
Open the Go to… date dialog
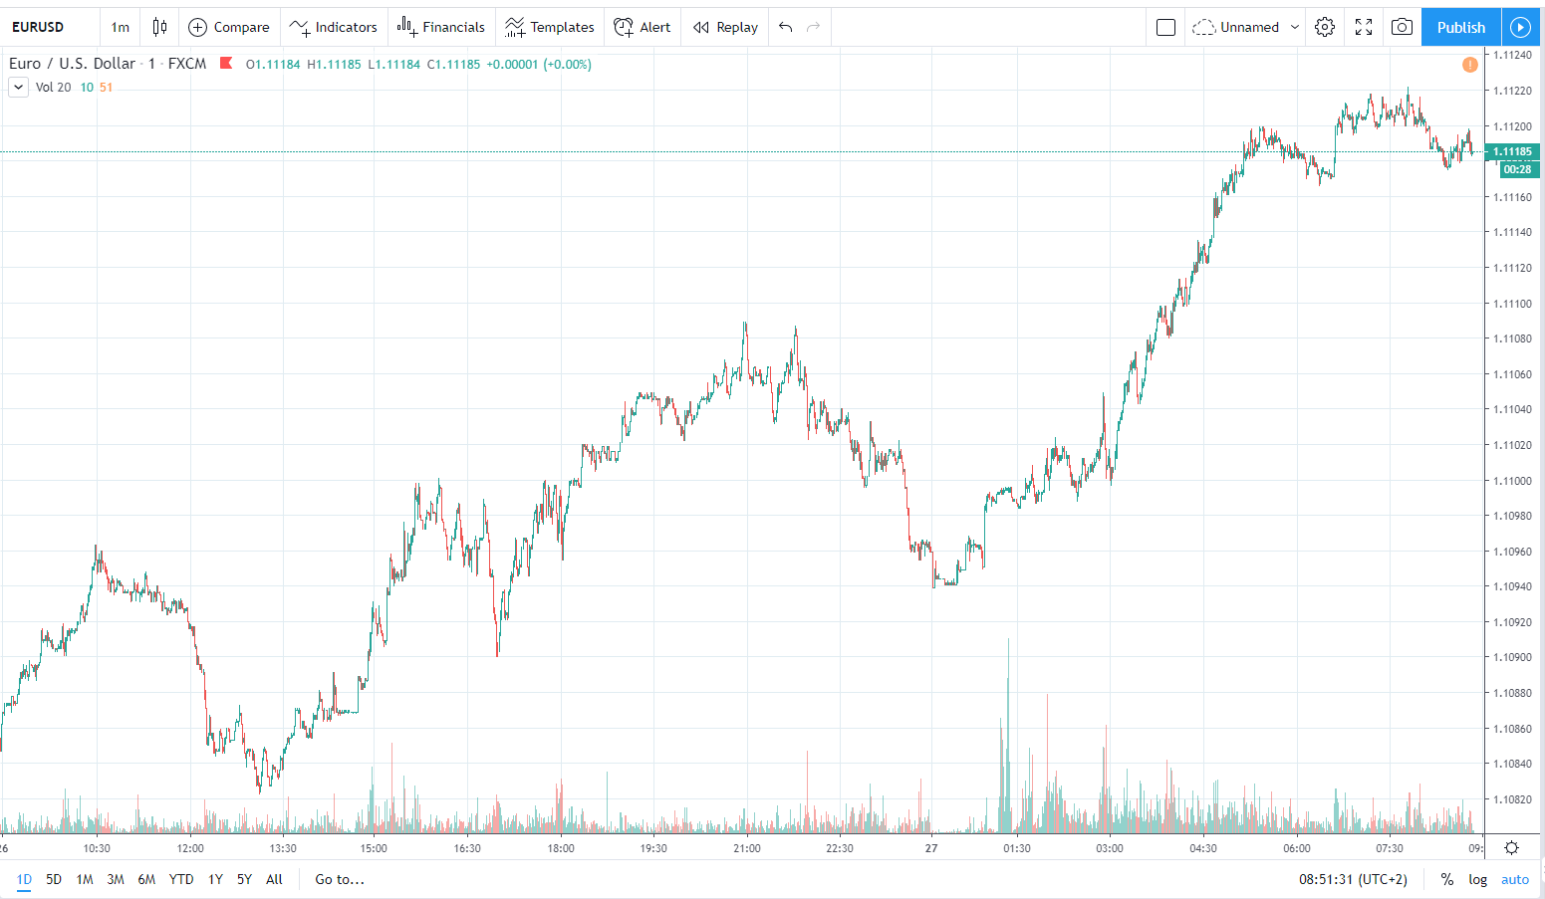[340, 879]
